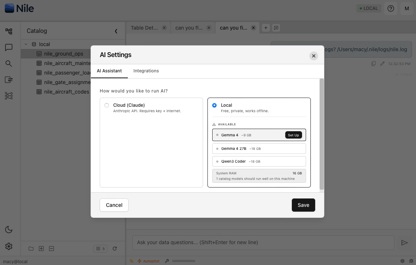The width and height of the screenshot is (416, 265).
Task: Collapse the Catalog panel with the chevron
Action: (x=116, y=31)
